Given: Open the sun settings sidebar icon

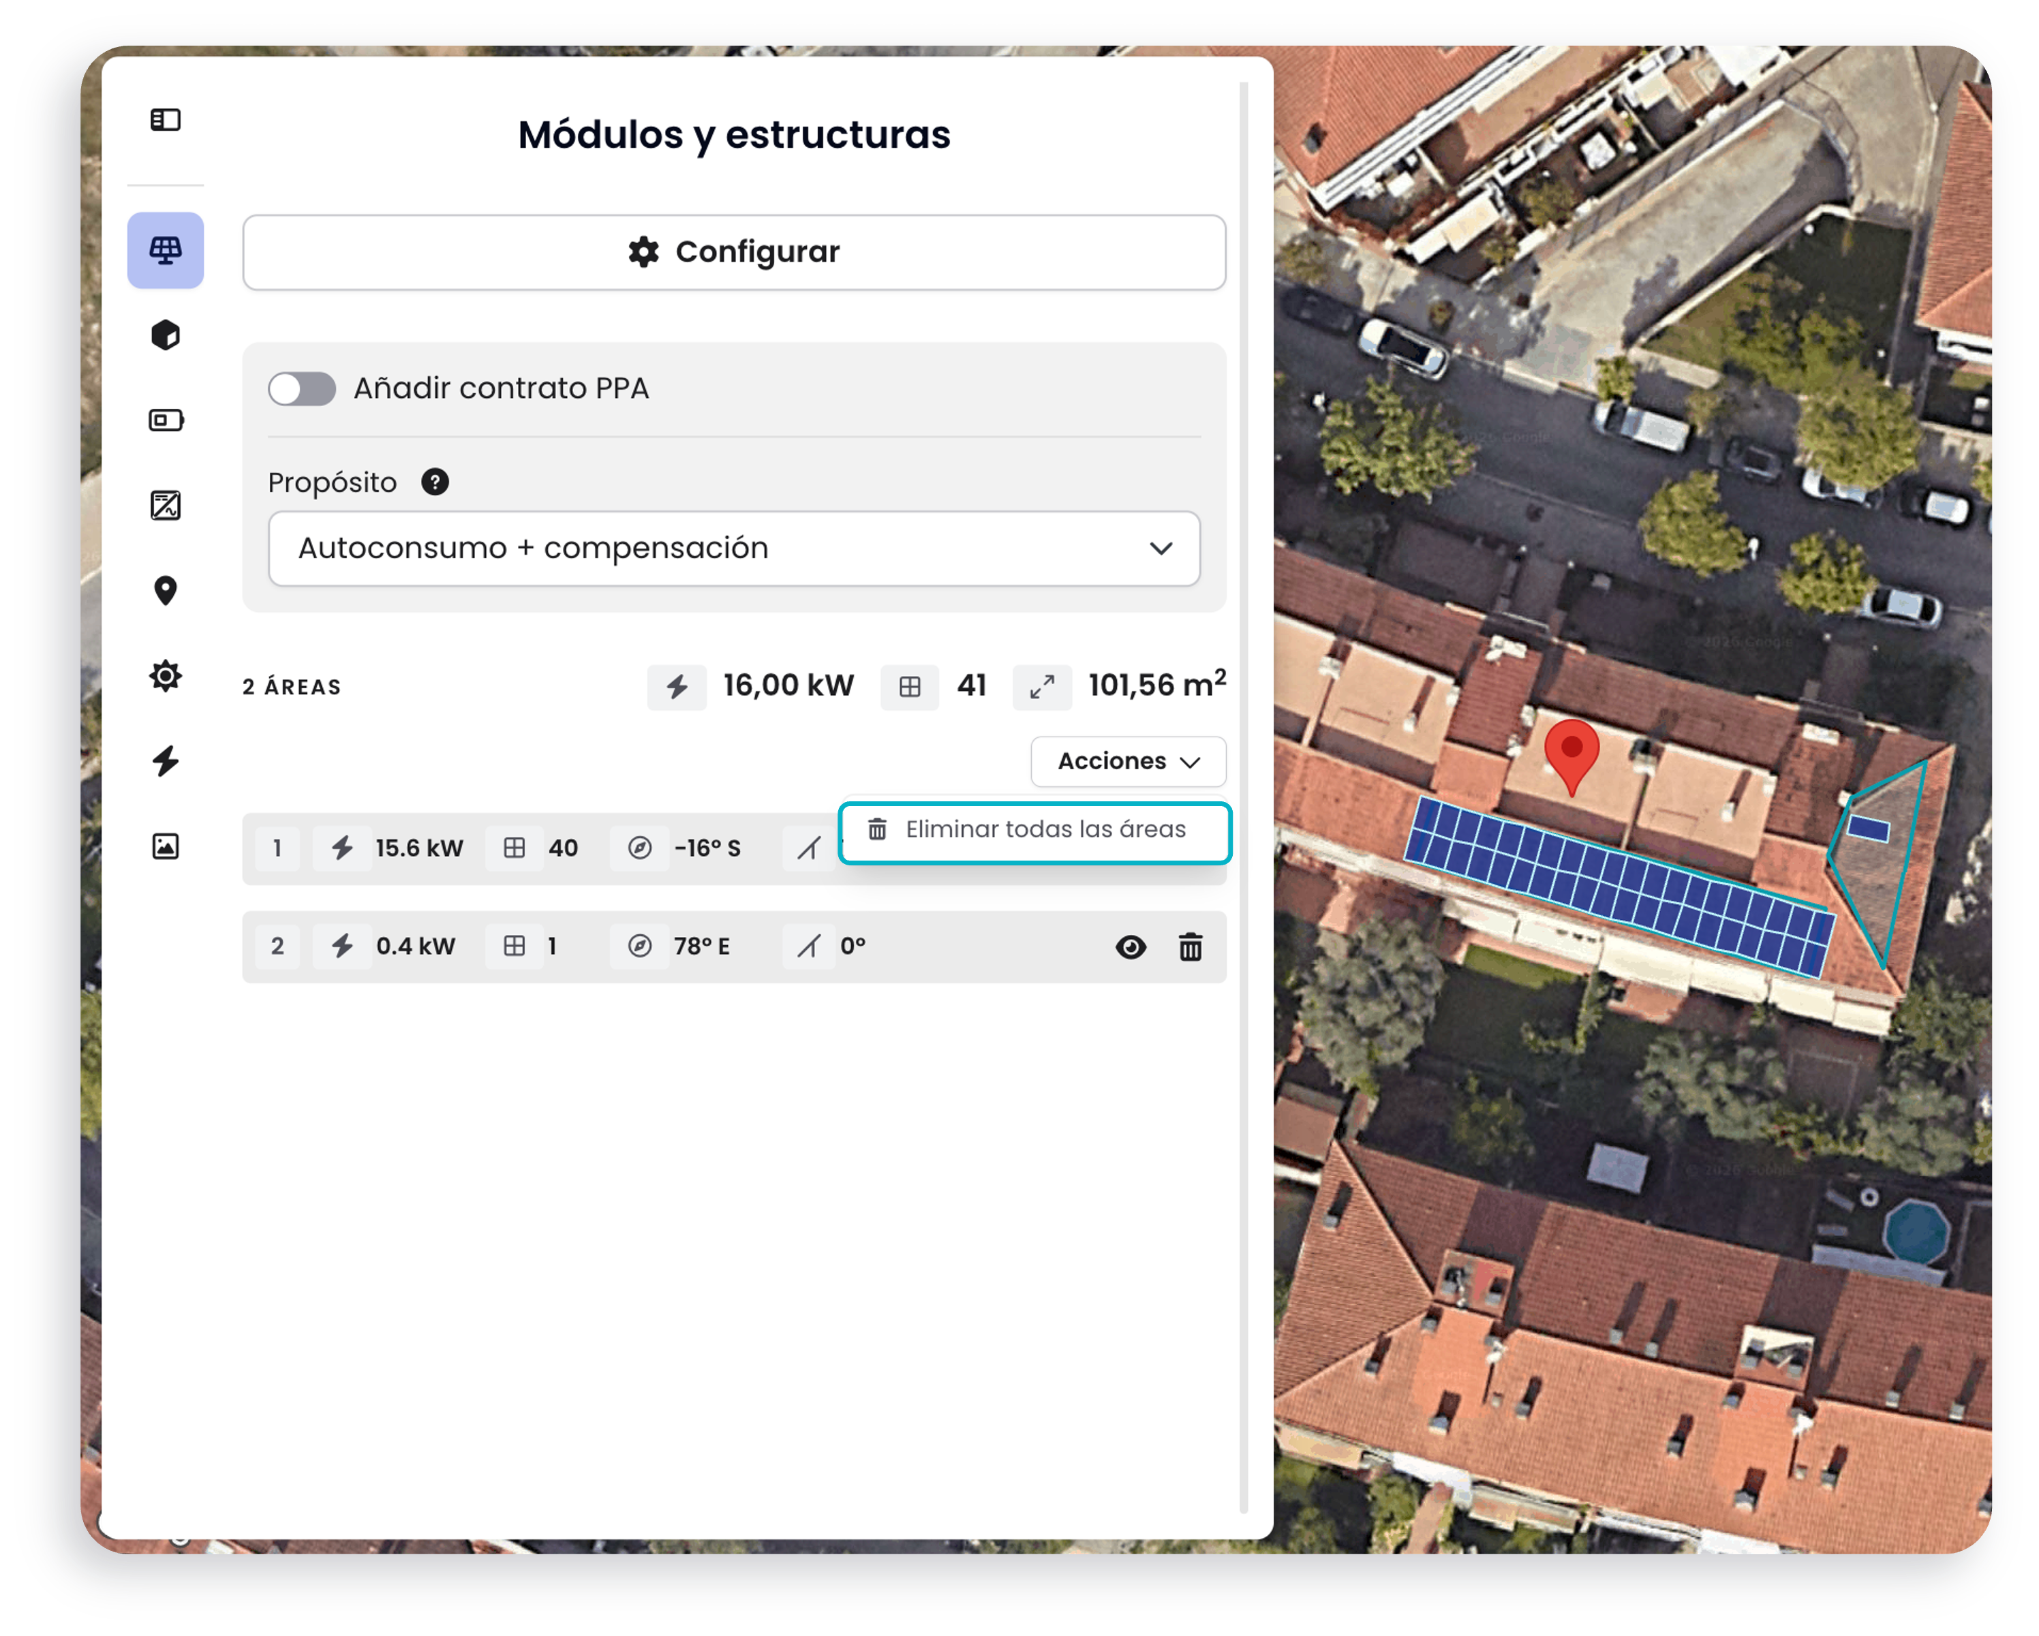Looking at the screenshot, I should [166, 675].
